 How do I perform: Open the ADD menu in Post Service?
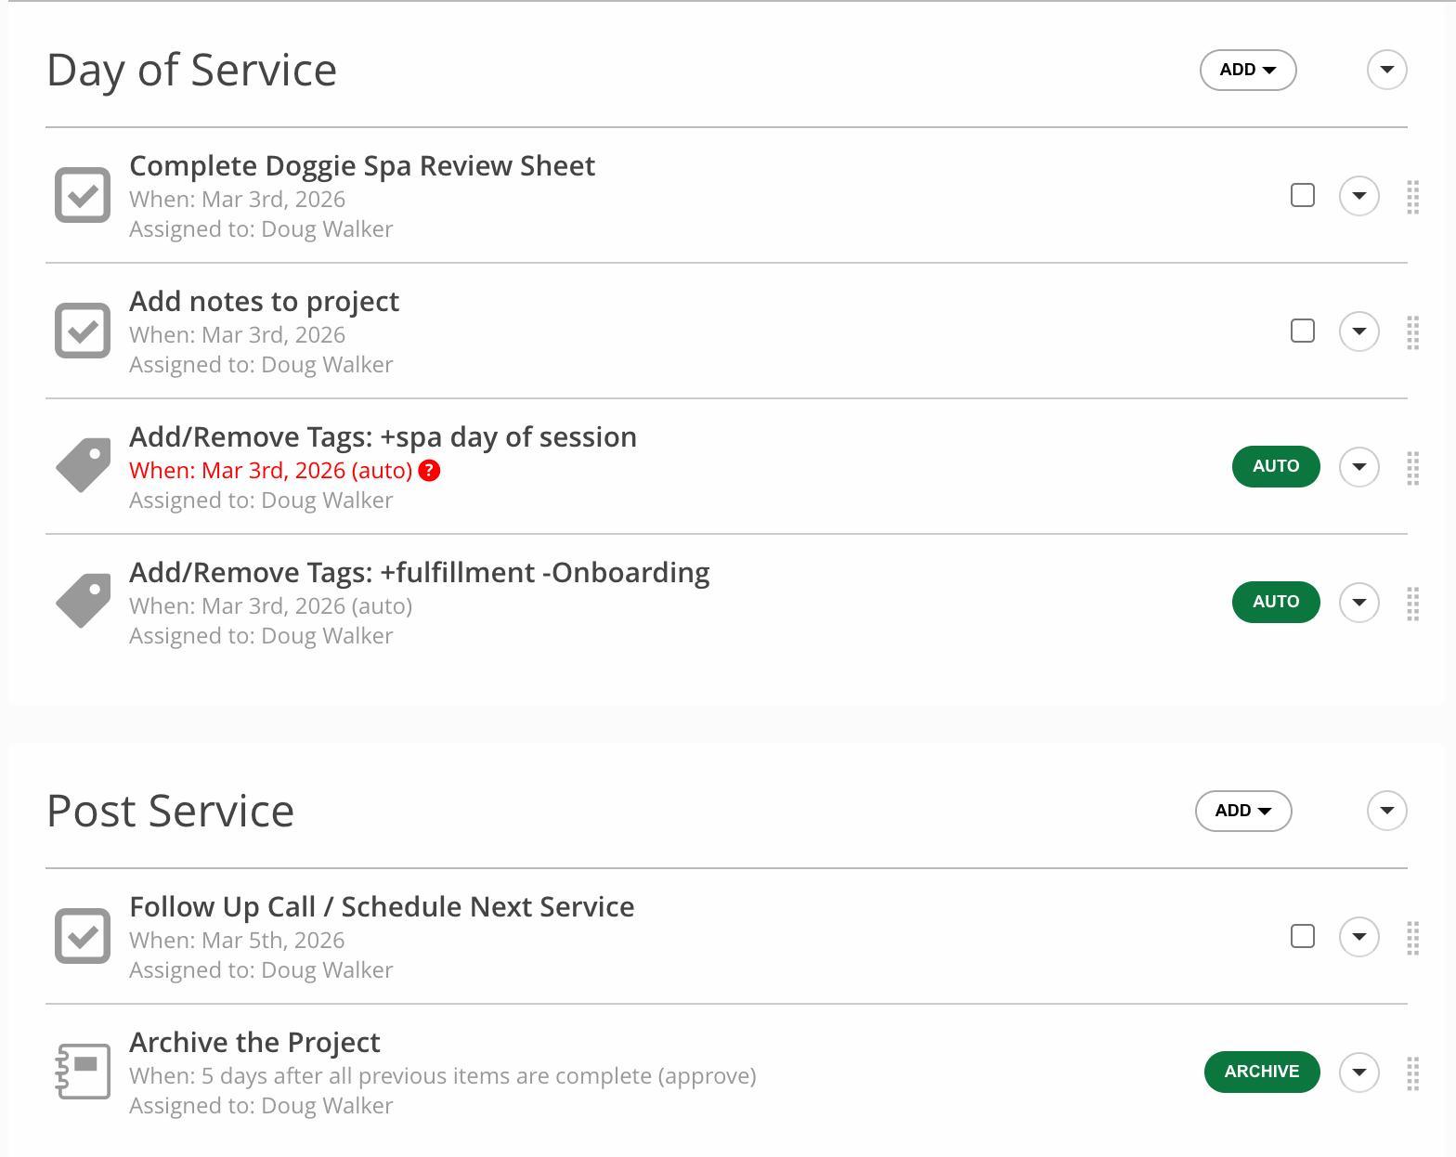[x=1242, y=811]
